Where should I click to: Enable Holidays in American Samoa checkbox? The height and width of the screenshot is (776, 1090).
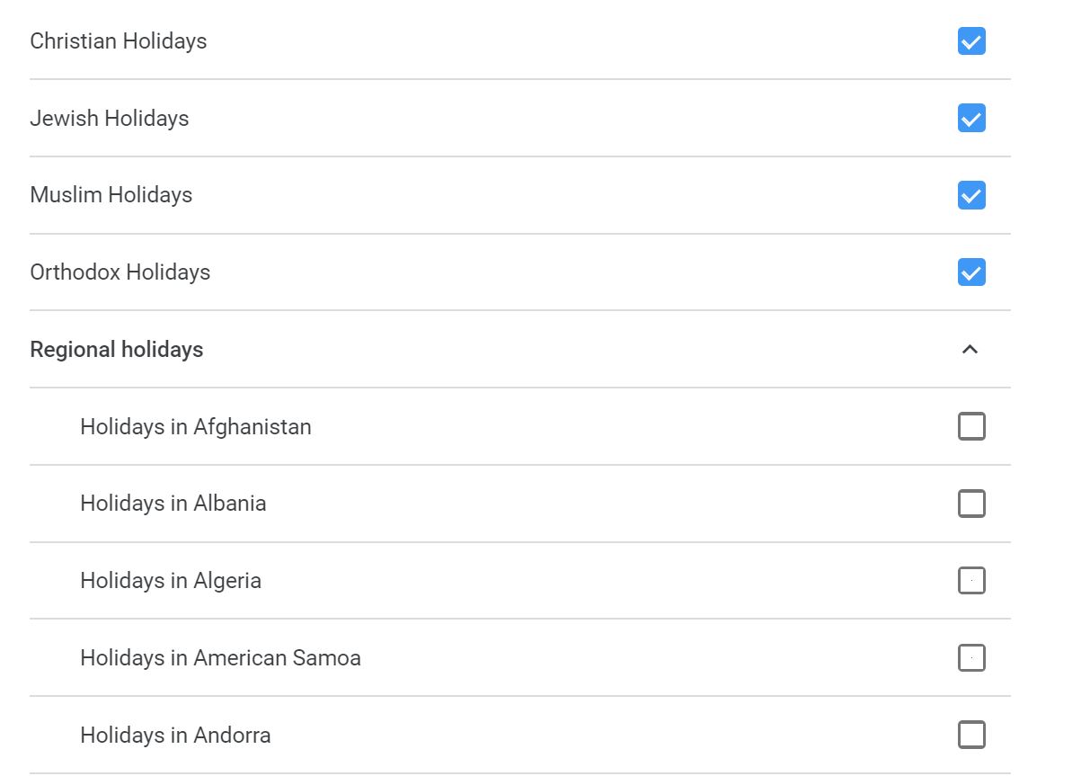tap(971, 658)
